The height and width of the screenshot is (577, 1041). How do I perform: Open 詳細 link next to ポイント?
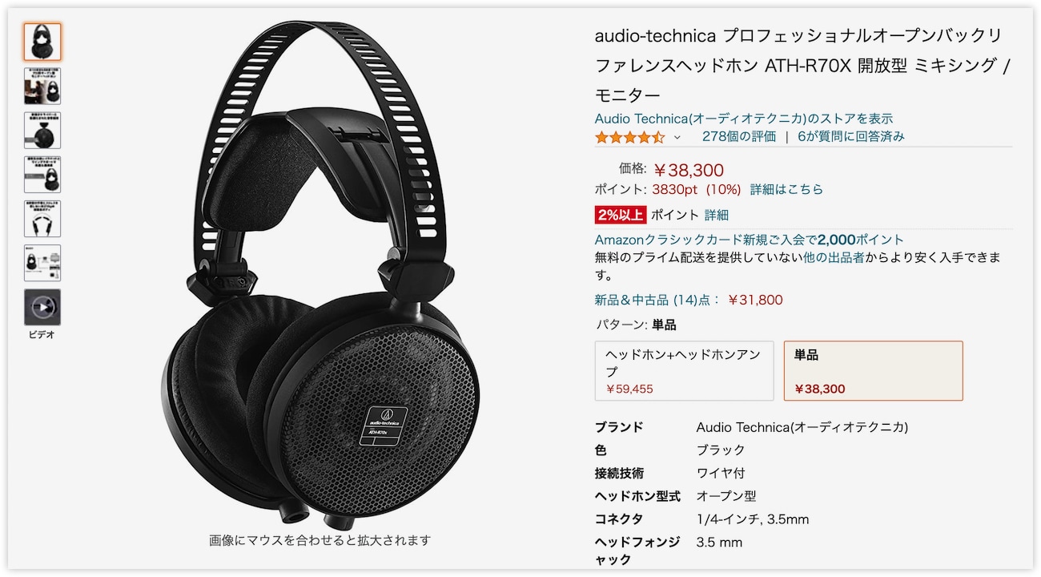pyautogui.click(x=717, y=215)
